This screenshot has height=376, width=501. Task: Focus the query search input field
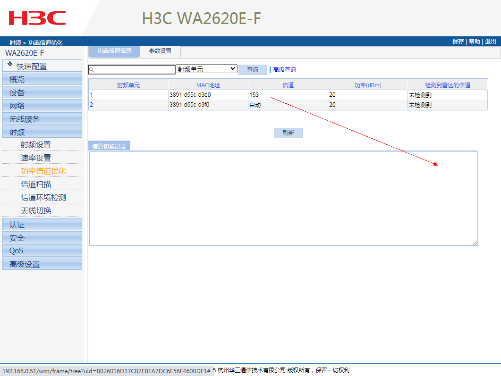point(132,69)
